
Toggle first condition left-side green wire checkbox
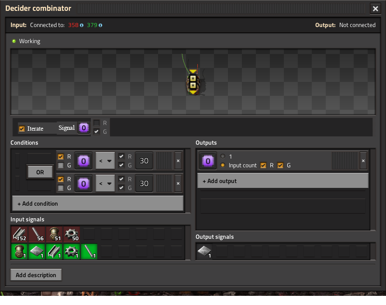pos(61,165)
